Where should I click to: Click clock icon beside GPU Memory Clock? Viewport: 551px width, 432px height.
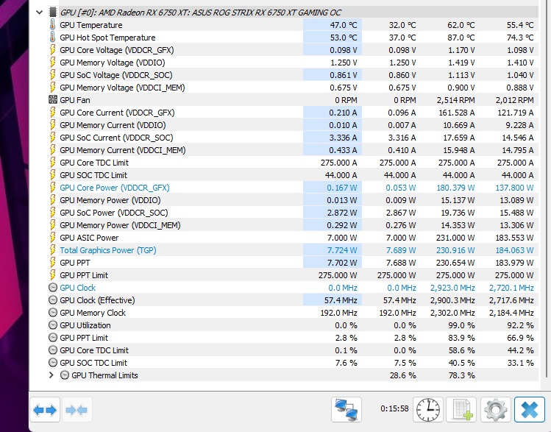coord(53,313)
